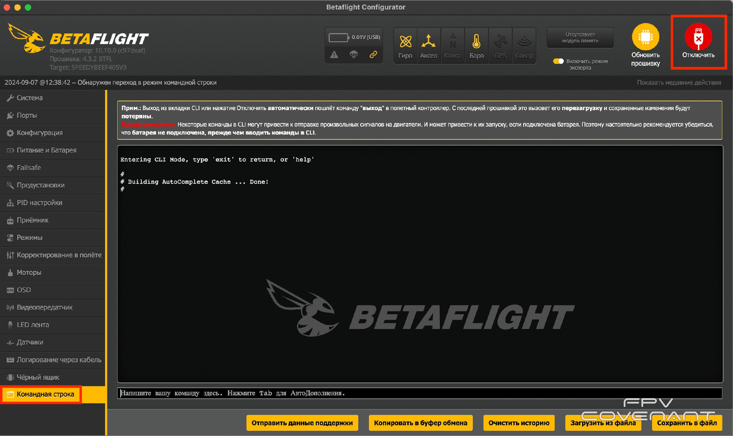Click the GPS sensor icon
Image resolution: width=733 pixels, height=436 pixels.
(x=500, y=42)
